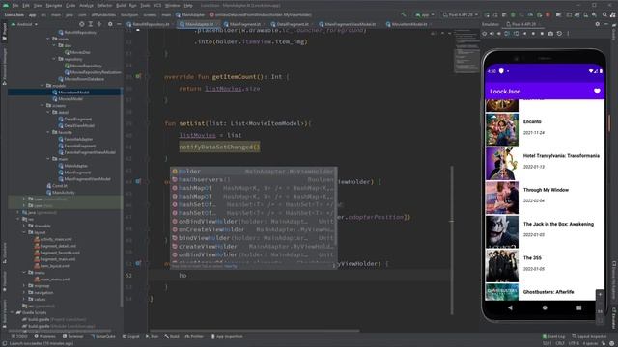Open the Android project view dropdown
This screenshot has height=347, width=618.
click(24, 24)
